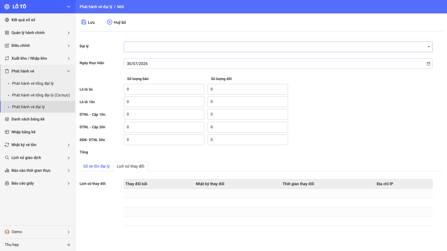
Task: Open Nhập bảng kê page
Action: [38, 132]
